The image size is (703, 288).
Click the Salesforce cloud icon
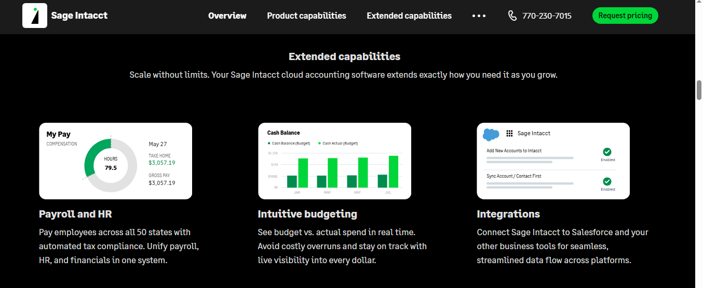click(491, 134)
